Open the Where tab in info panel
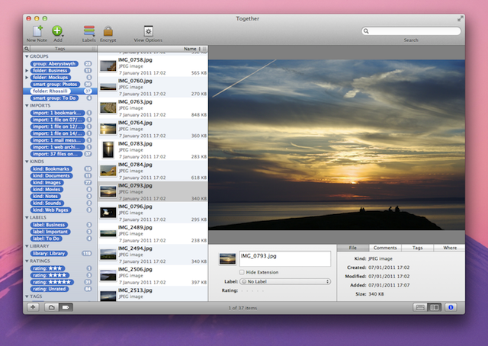 pos(450,248)
